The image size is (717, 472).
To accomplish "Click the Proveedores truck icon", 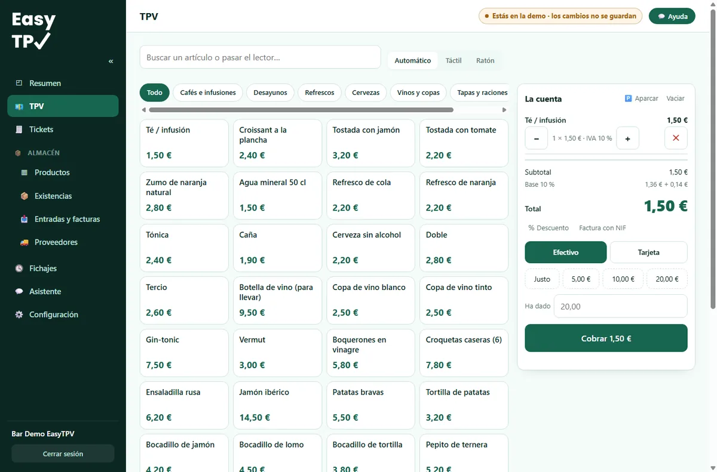I will coord(24,242).
